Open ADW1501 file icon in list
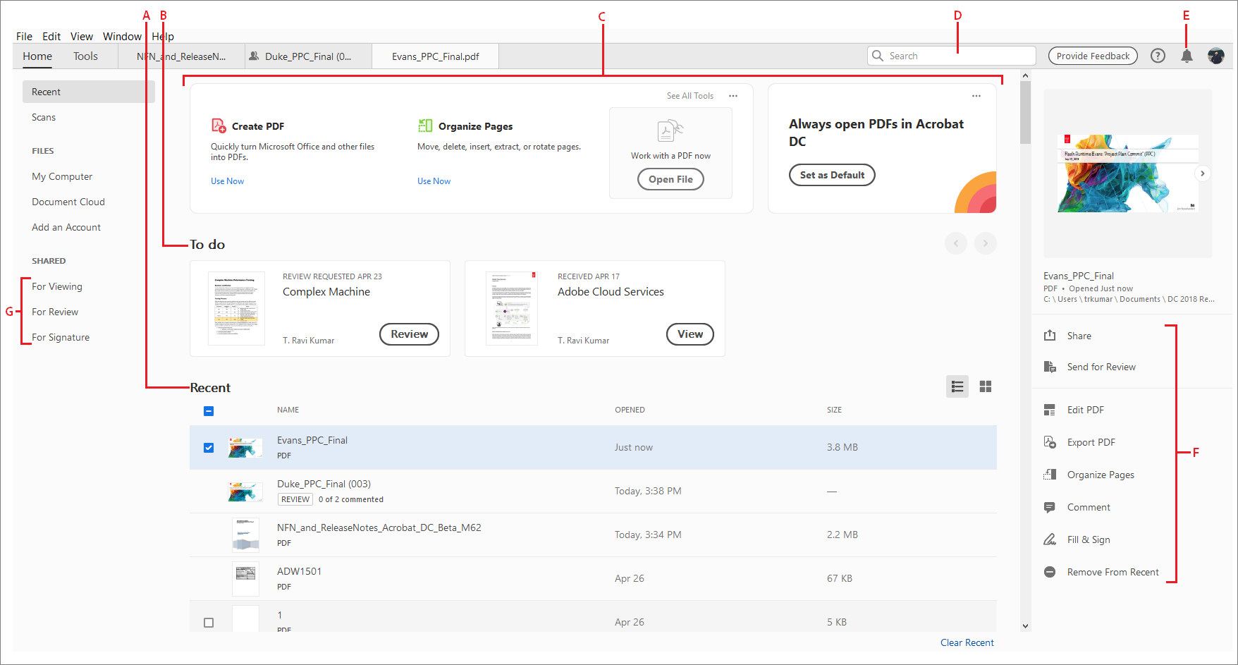Viewport: 1238px width, 665px height. (x=245, y=579)
